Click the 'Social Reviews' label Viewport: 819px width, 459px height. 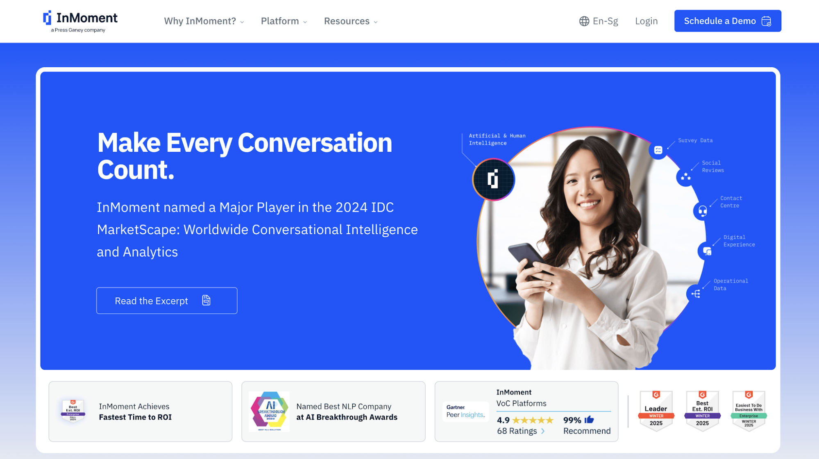(713, 167)
